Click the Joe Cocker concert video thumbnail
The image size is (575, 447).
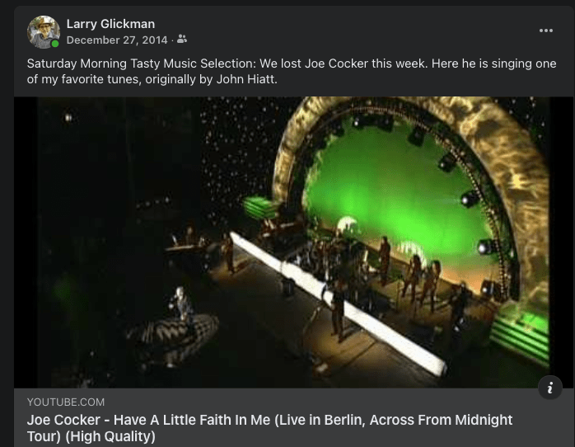pyautogui.click(x=293, y=242)
